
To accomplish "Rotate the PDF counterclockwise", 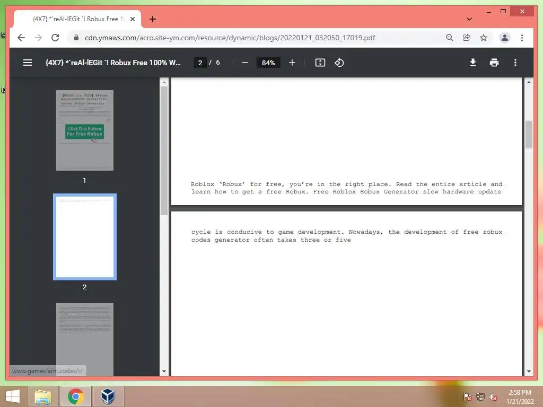I will pyautogui.click(x=339, y=63).
